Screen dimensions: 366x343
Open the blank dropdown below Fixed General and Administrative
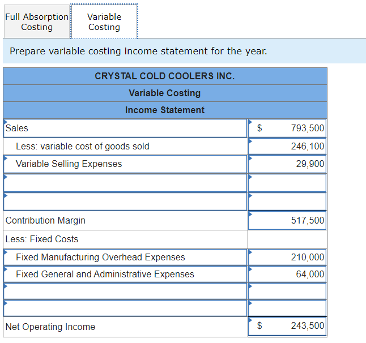pos(125,291)
